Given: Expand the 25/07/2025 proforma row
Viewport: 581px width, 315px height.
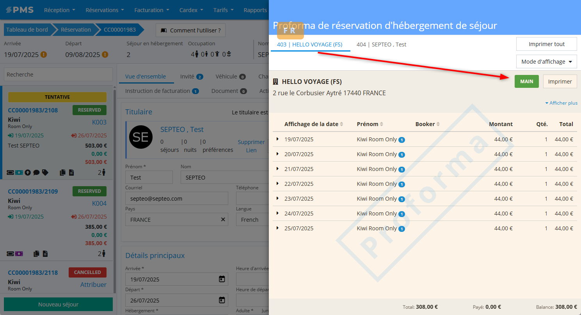Looking at the screenshot, I should pyautogui.click(x=277, y=228).
